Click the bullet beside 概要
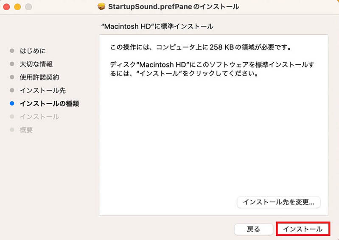 [x=12, y=130]
